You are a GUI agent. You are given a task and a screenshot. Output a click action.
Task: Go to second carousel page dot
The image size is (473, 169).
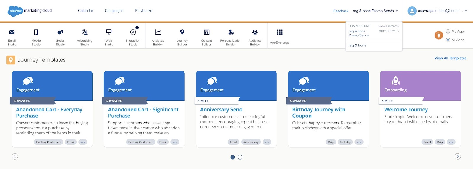[240, 157]
